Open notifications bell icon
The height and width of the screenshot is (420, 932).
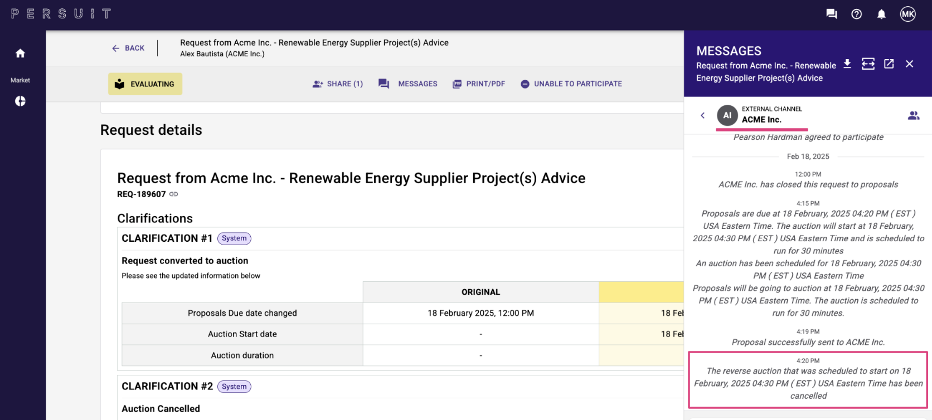click(881, 14)
